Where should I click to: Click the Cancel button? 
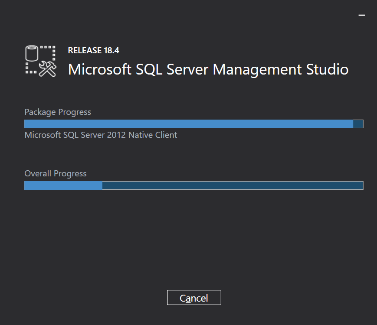[194, 298]
